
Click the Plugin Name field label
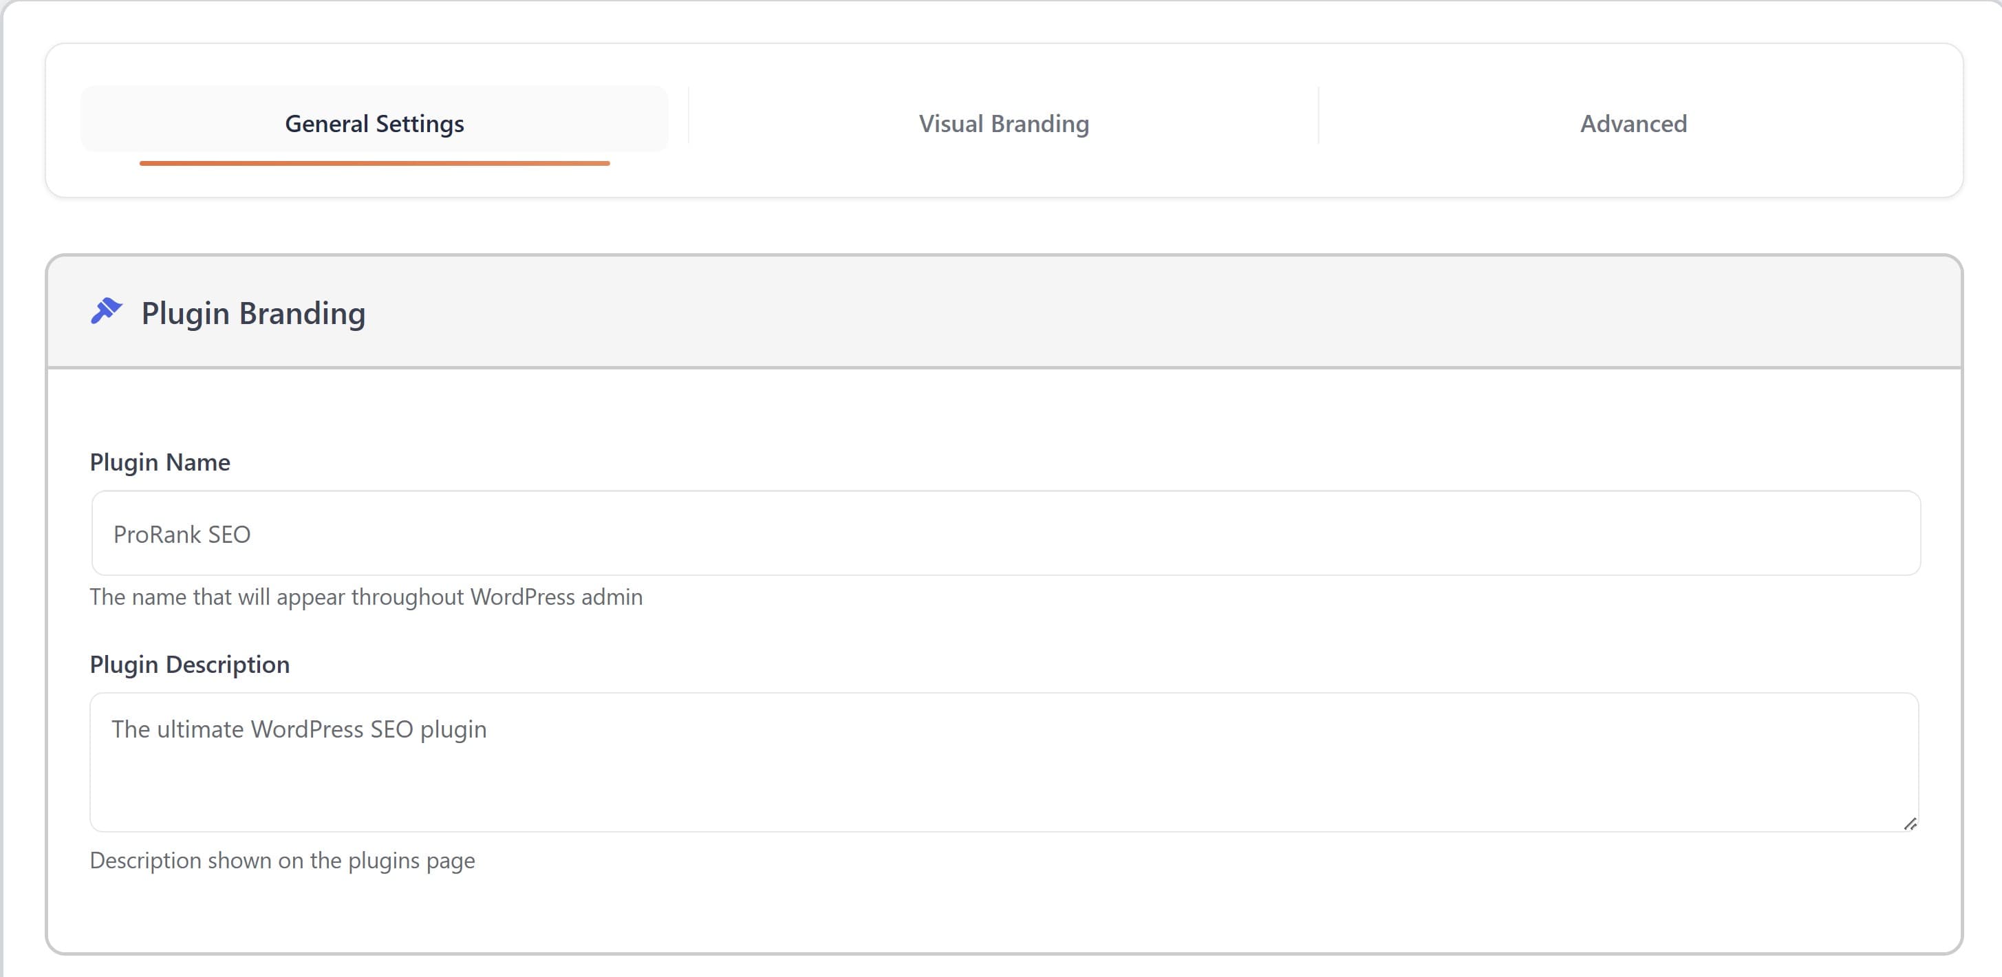coord(160,461)
